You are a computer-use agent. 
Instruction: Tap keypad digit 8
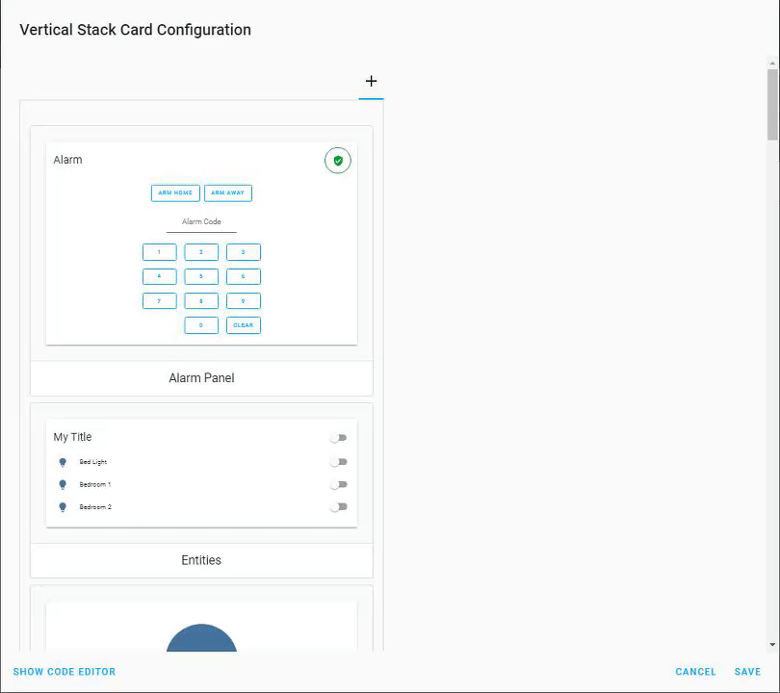(201, 300)
